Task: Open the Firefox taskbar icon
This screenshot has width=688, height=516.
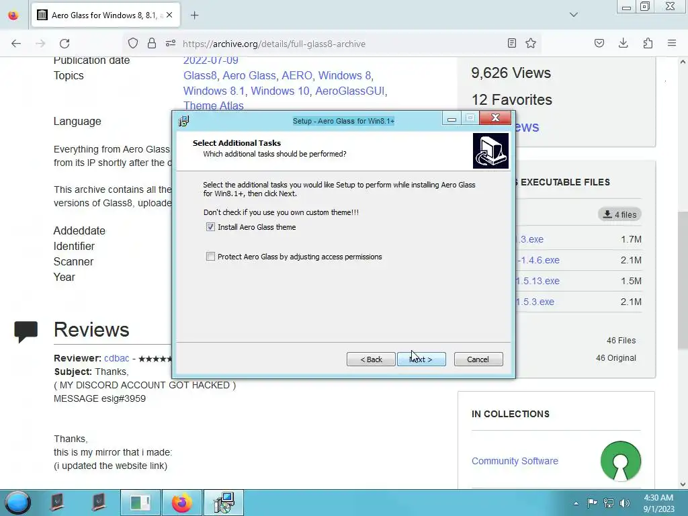Action: point(181,503)
